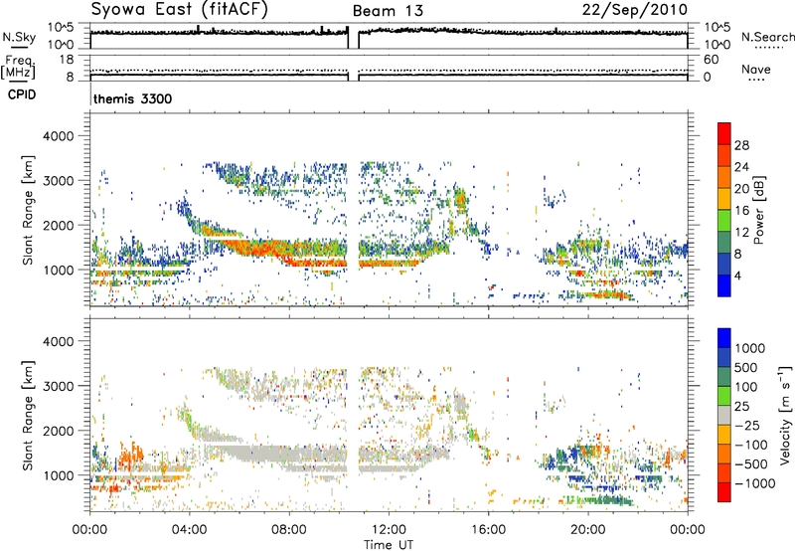The width and height of the screenshot is (795, 551).
Task: Click the '16:00' time axis label
Action: (x=488, y=530)
